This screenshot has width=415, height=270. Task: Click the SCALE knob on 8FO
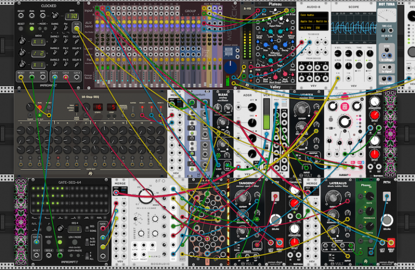[x=155, y=233]
